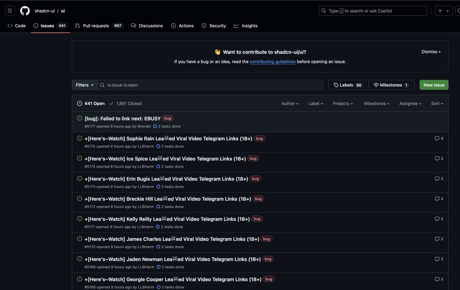Click open-issue icon for Sophie Rain row
Viewport: 460px width, 290px height.
(79, 138)
